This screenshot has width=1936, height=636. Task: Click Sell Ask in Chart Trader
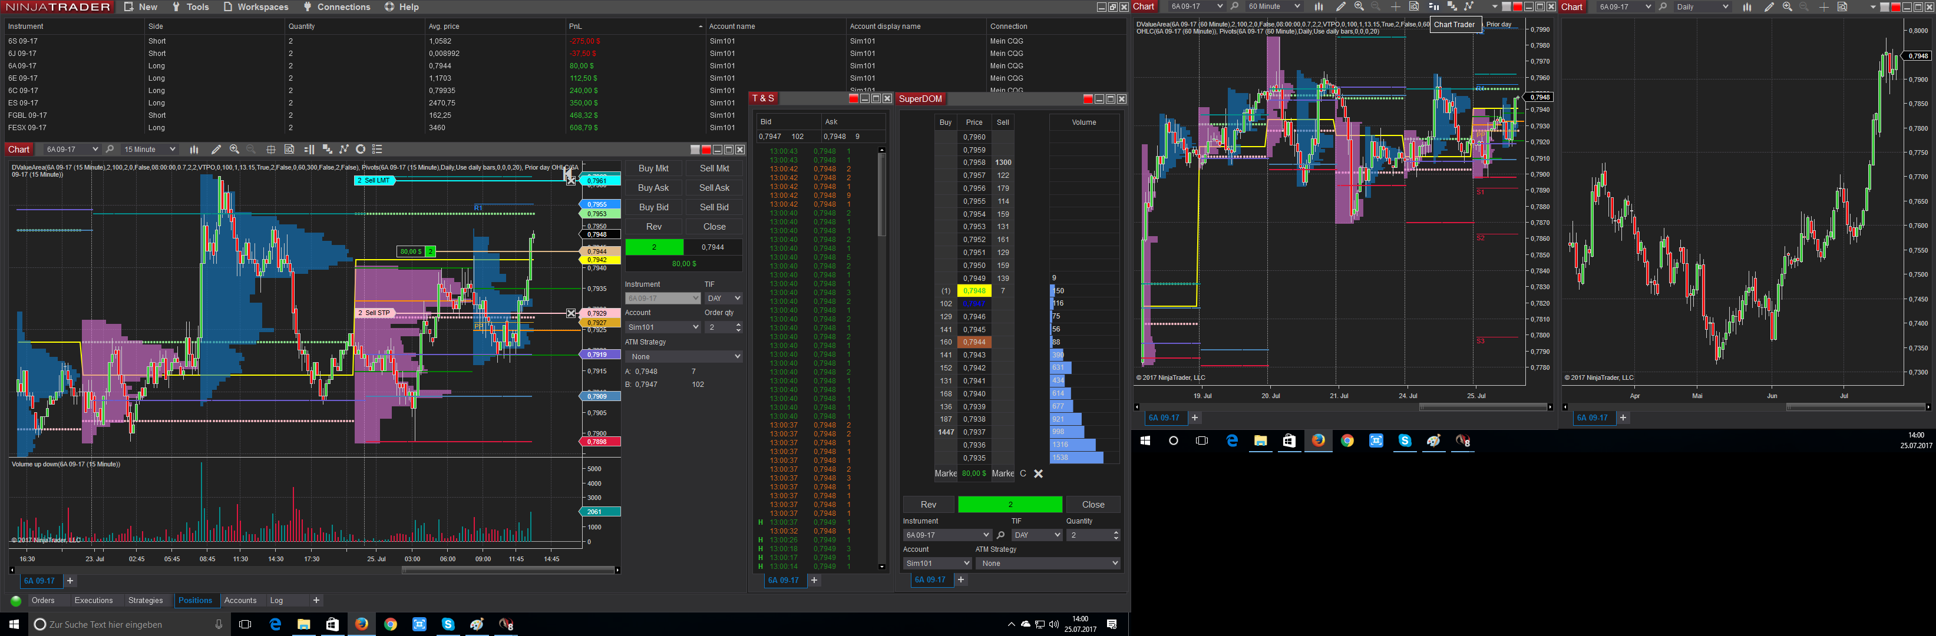tap(714, 188)
